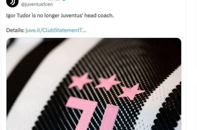Click the pink Juventus J logo
Screen dimensions: 197x130
93,114
